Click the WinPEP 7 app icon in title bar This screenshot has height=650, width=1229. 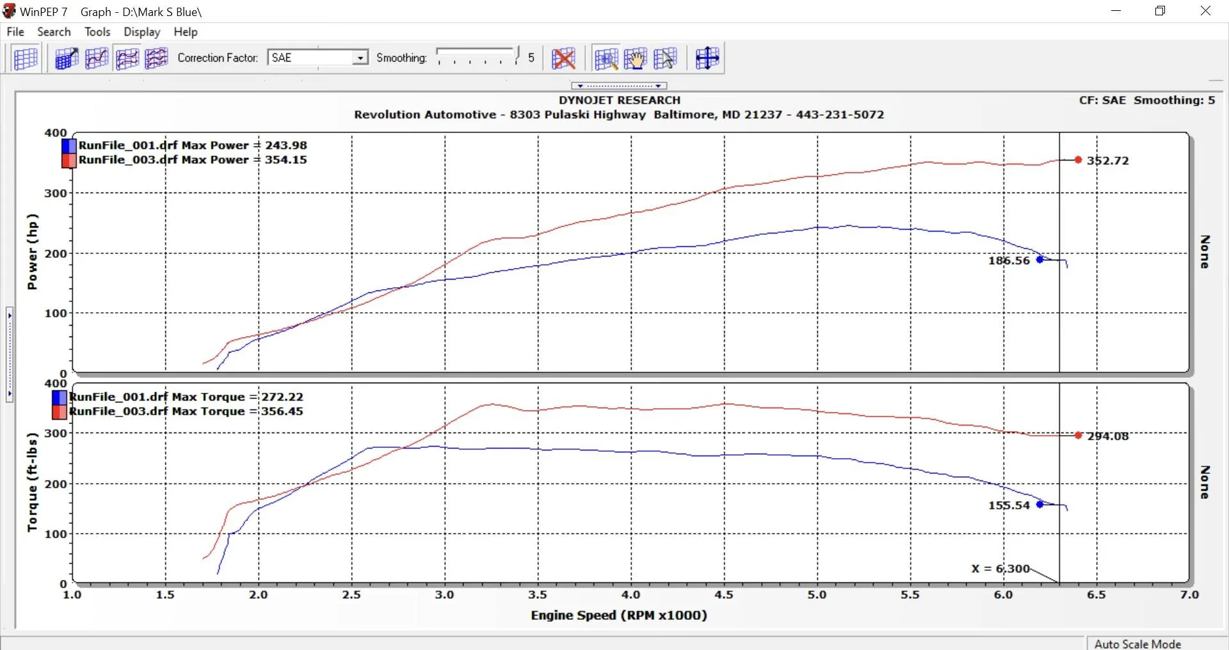pyautogui.click(x=9, y=11)
